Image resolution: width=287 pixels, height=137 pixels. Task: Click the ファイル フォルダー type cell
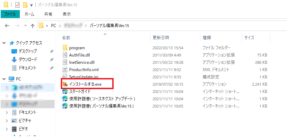216,48
